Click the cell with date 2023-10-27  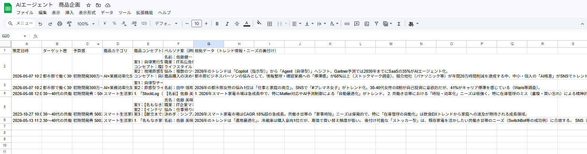(27, 107)
